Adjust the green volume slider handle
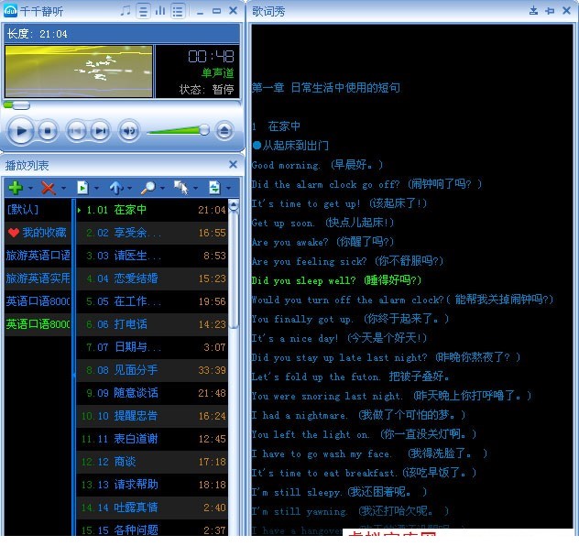 tap(203, 130)
